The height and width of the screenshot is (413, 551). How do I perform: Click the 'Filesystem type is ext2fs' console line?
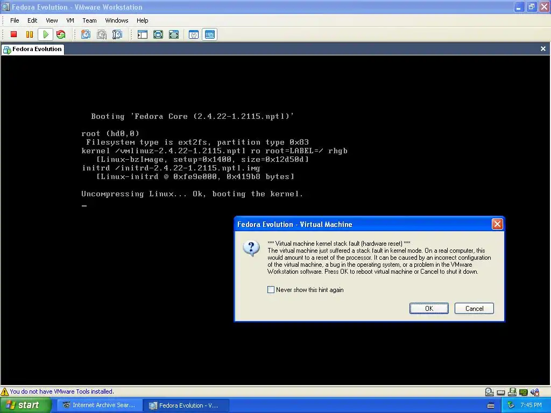click(x=197, y=142)
